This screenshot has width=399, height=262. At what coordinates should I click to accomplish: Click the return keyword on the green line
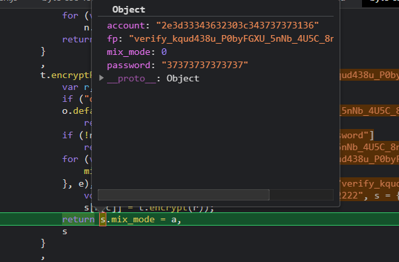pyautogui.click(x=79, y=220)
